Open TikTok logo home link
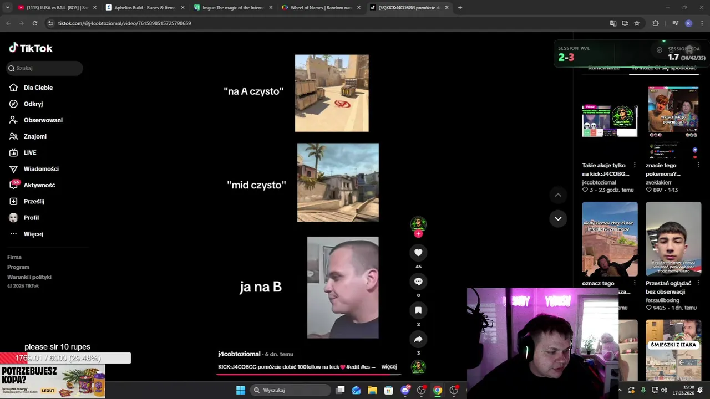The image size is (710, 399). (31, 48)
